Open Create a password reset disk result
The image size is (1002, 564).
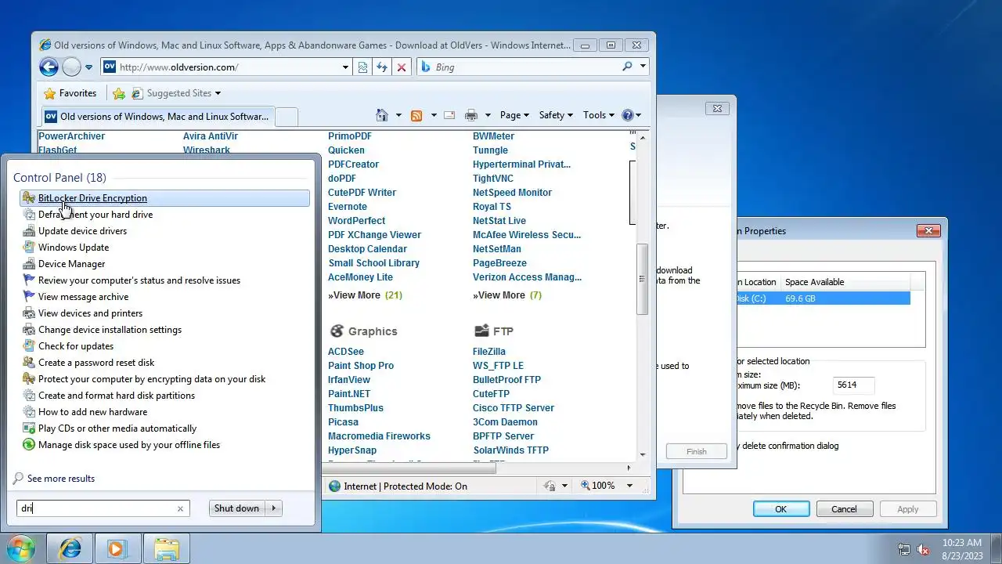(x=164, y=363)
